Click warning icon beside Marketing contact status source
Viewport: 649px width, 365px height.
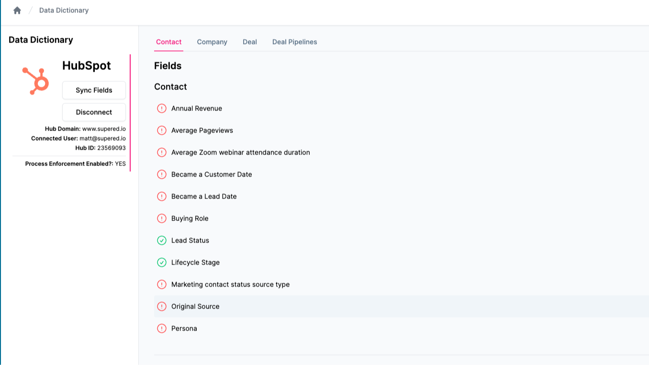(162, 285)
